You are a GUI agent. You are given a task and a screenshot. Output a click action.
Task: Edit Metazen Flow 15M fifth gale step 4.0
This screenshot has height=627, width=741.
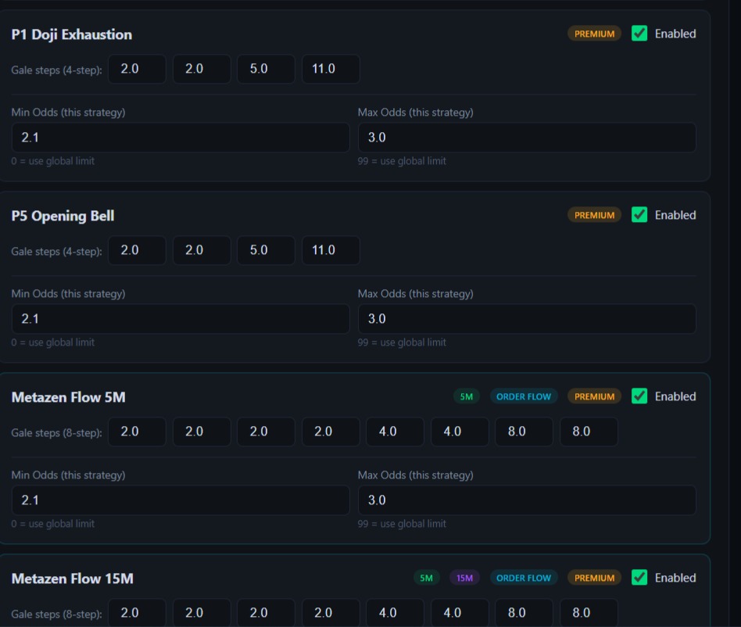pyautogui.click(x=395, y=613)
